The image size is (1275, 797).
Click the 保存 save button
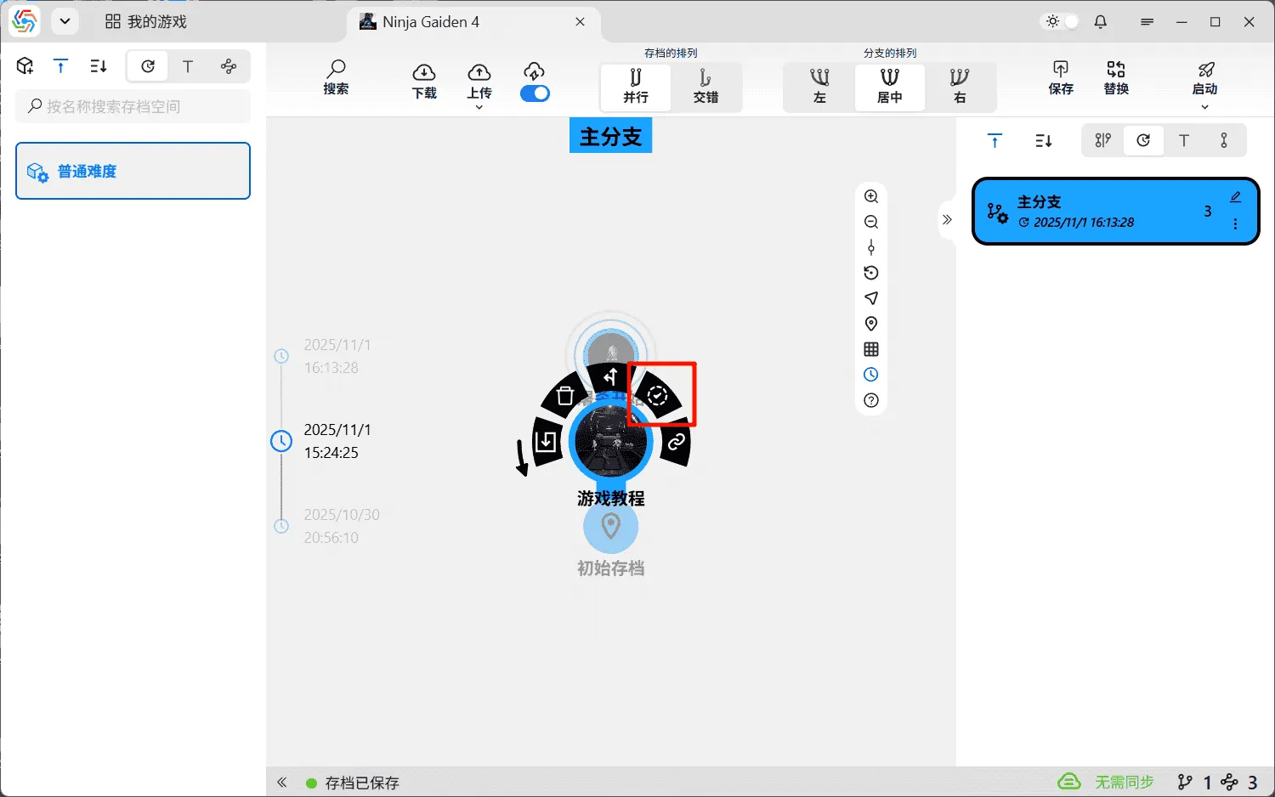(x=1061, y=78)
